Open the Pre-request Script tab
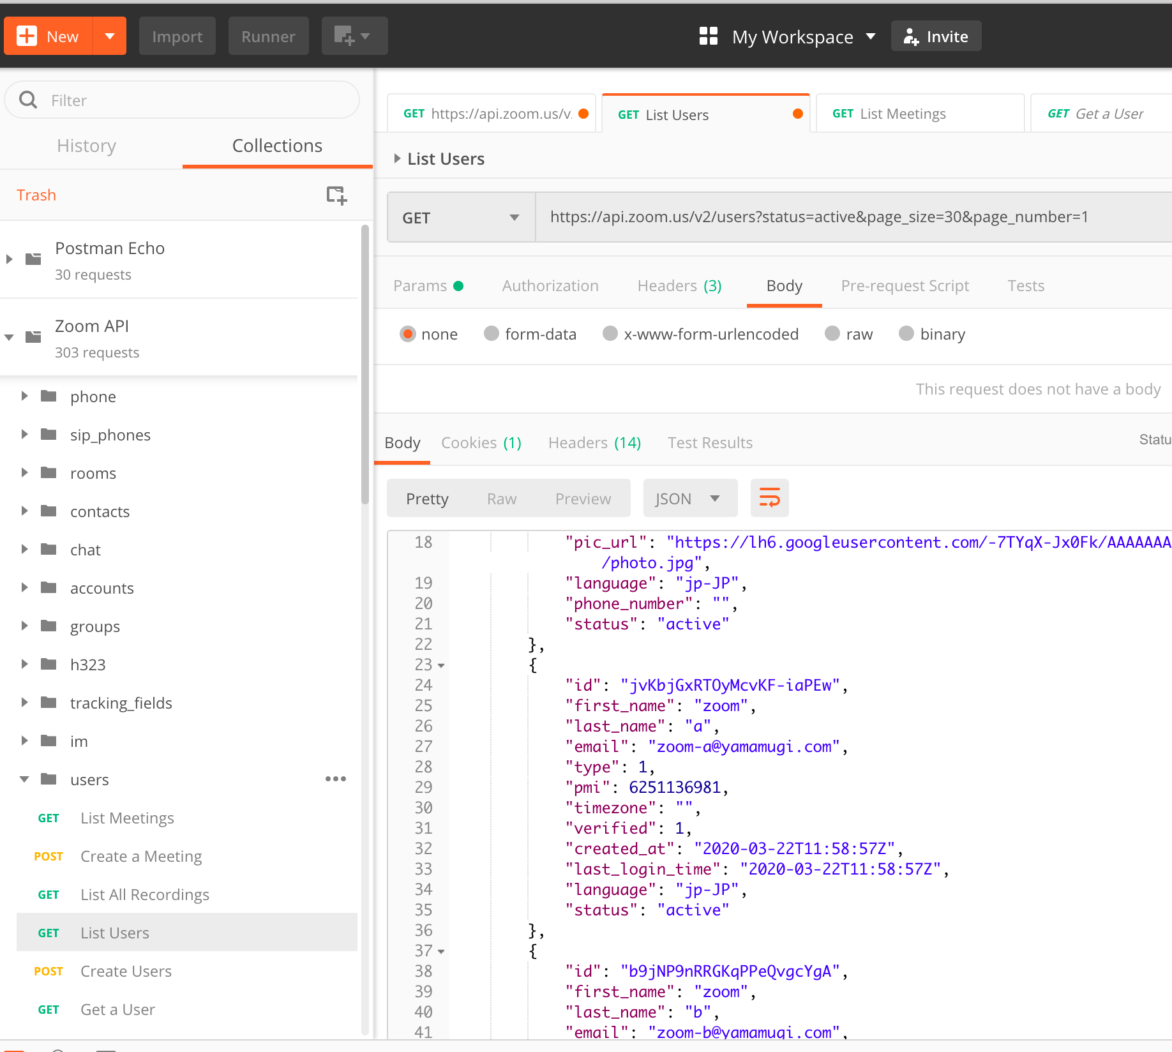 (x=905, y=285)
